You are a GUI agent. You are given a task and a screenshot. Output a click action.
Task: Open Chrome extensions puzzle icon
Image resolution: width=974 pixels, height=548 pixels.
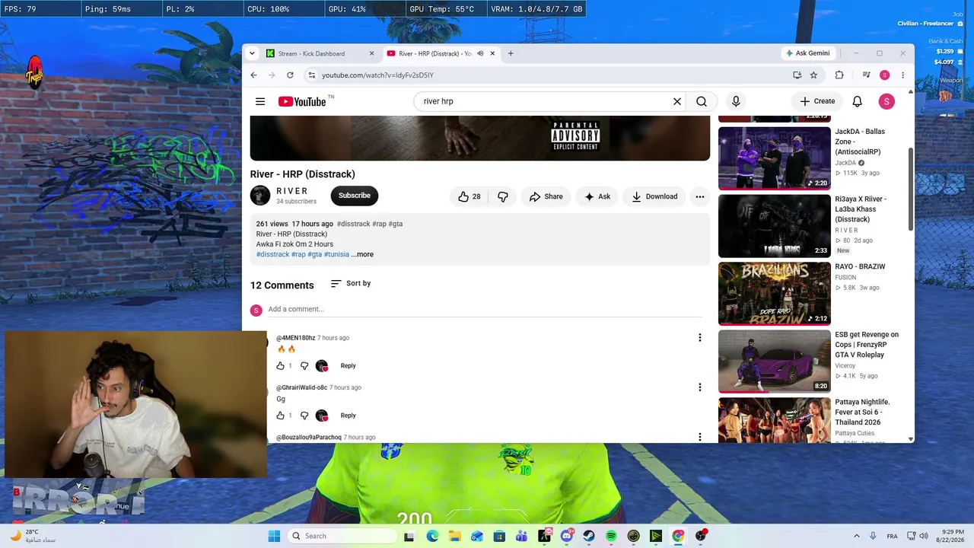(839, 75)
